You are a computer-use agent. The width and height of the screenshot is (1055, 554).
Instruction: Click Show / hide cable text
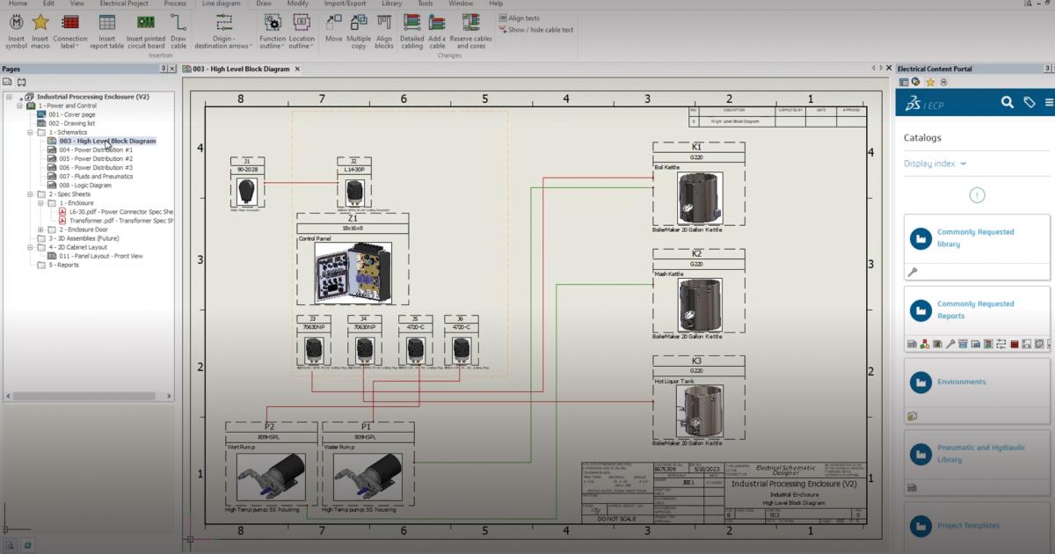point(535,29)
